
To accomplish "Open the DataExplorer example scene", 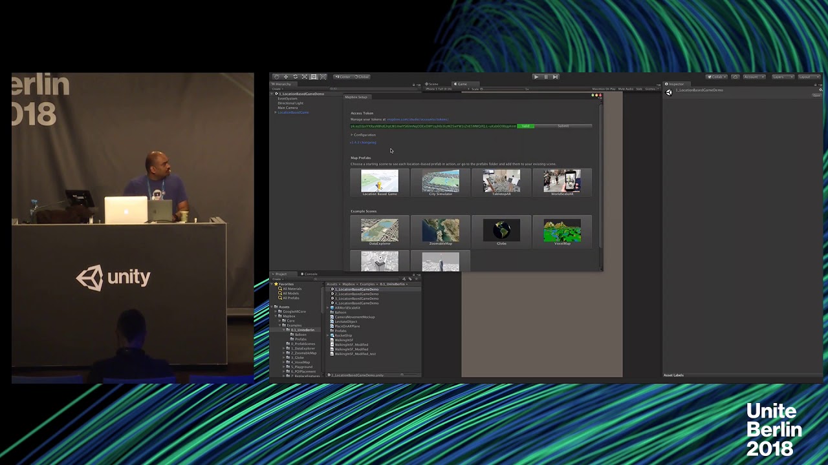I will 380,231.
